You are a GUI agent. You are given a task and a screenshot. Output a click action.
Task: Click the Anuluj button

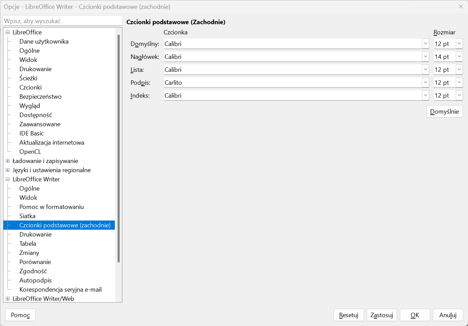[x=448, y=315]
